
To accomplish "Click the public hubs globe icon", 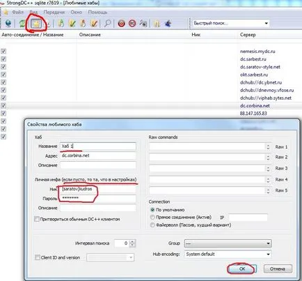I will point(8,24).
